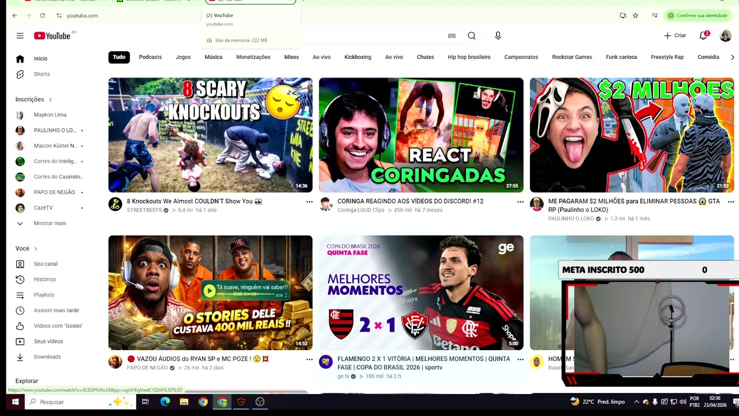Open more options for ME PAGARAM $2 MILHÕES video
739x416 pixels.
point(731,202)
